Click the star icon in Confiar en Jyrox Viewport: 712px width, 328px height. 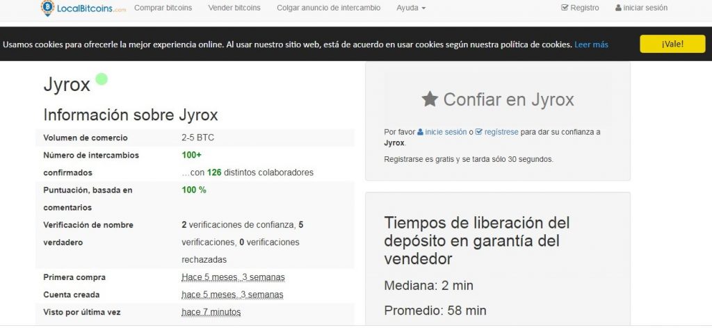[x=430, y=99]
